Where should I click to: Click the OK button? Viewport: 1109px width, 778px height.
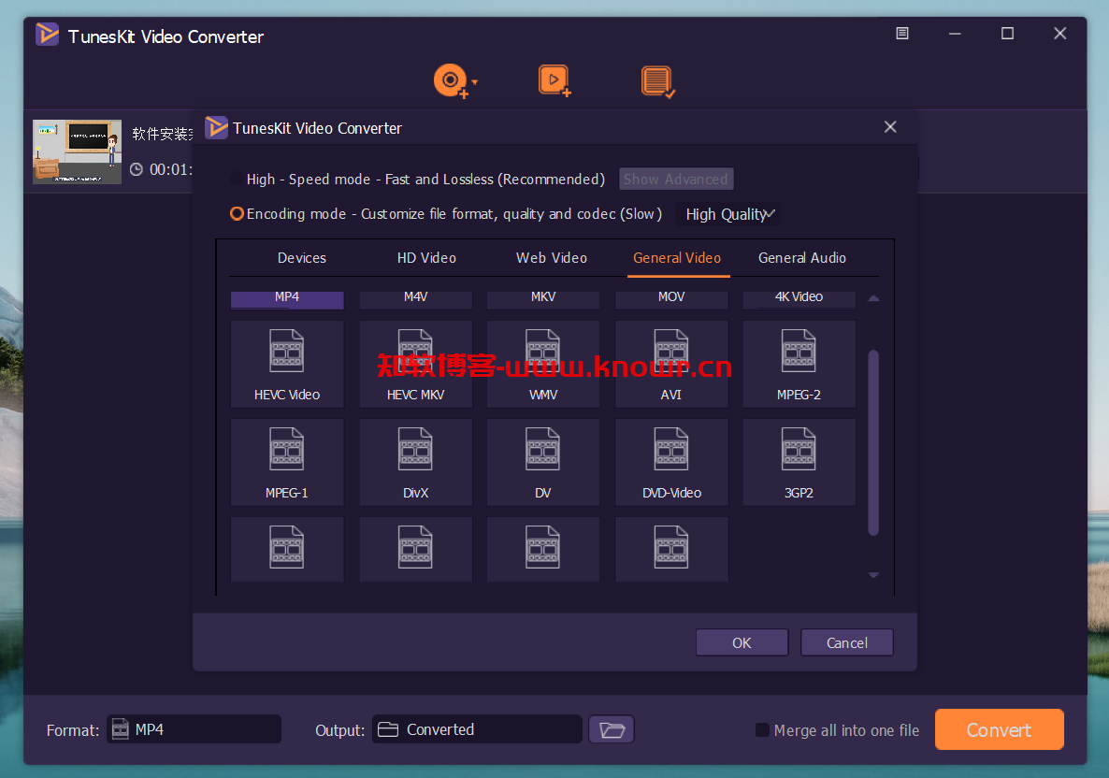point(742,643)
